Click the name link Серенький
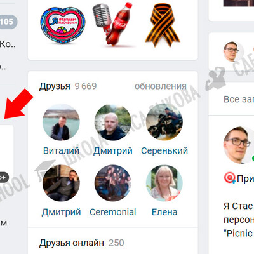The width and height of the screenshot is (254, 254). 164,151
